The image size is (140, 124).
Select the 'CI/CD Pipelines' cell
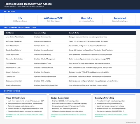pos(11,63)
